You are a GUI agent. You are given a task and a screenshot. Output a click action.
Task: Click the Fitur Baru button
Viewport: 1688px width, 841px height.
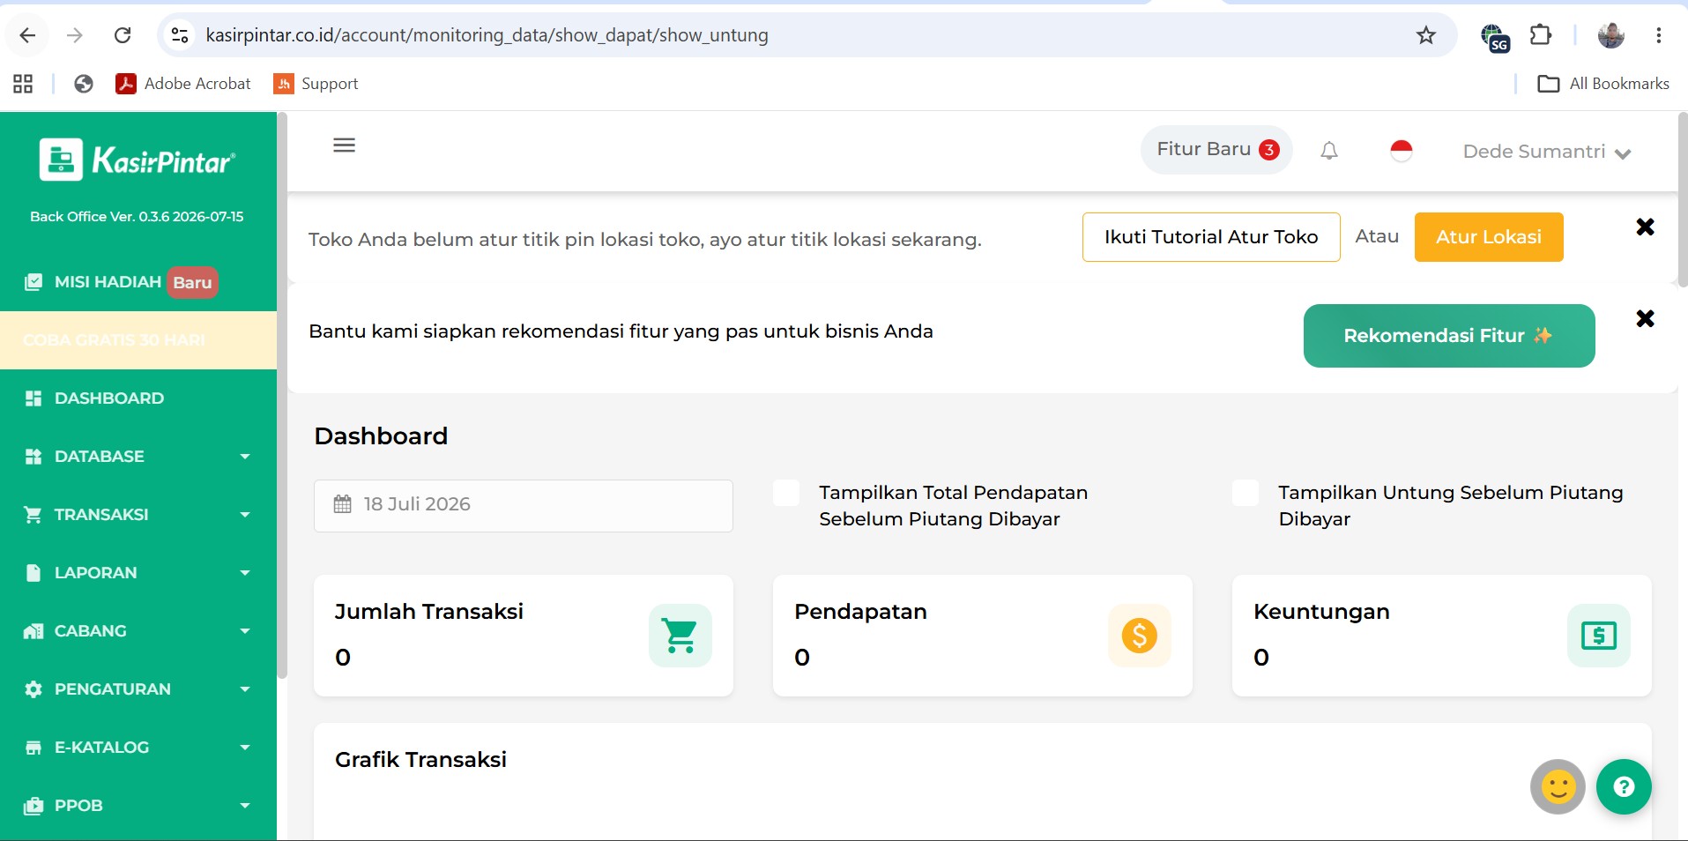point(1216,150)
